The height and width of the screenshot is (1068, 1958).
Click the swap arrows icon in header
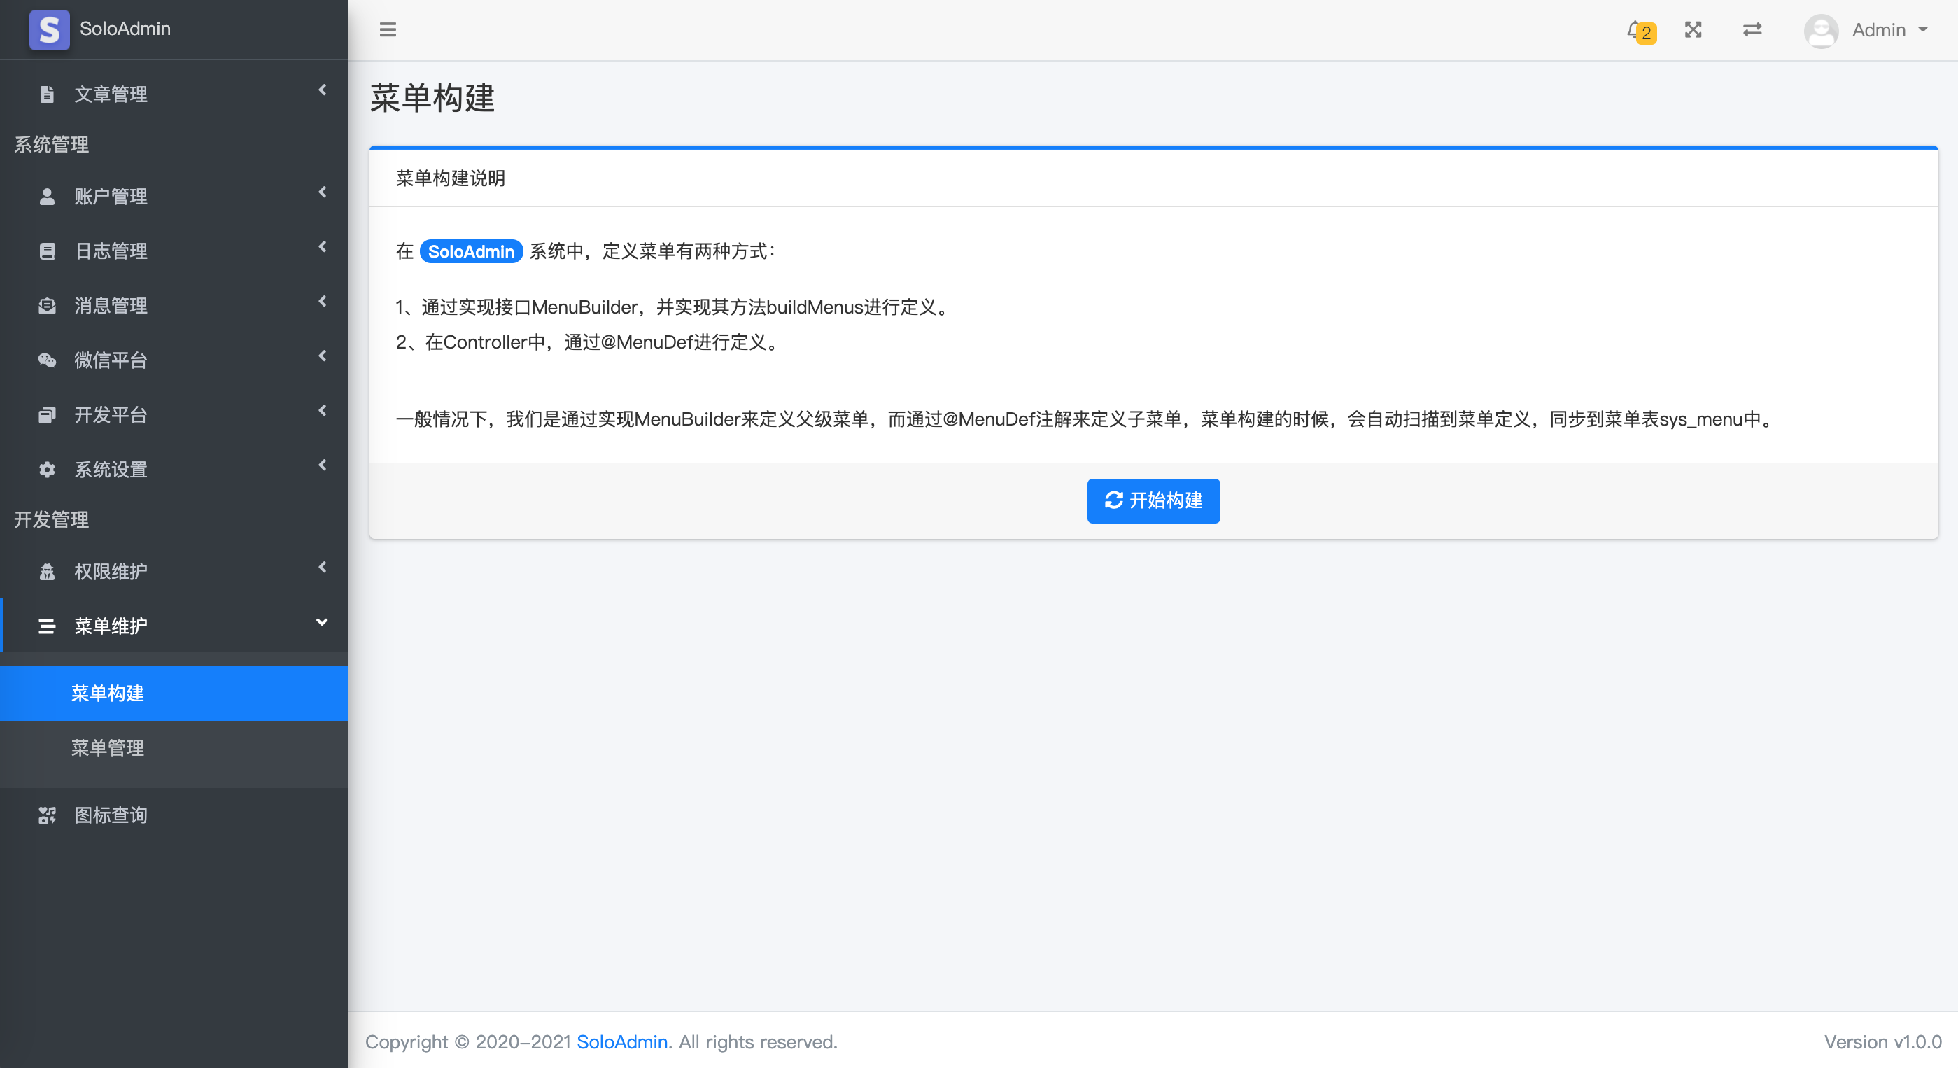point(1752,29)
